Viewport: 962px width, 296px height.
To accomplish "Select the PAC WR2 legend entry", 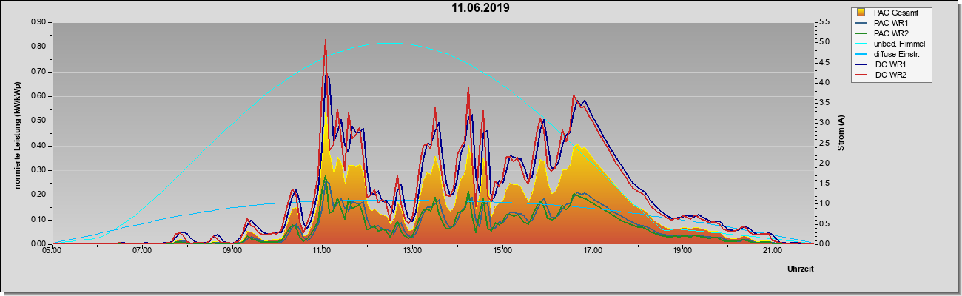I will [x=890, y=33].
